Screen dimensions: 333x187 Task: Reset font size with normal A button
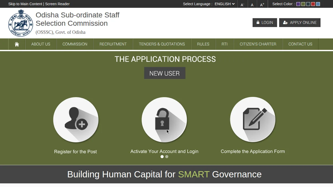(252, 4)
